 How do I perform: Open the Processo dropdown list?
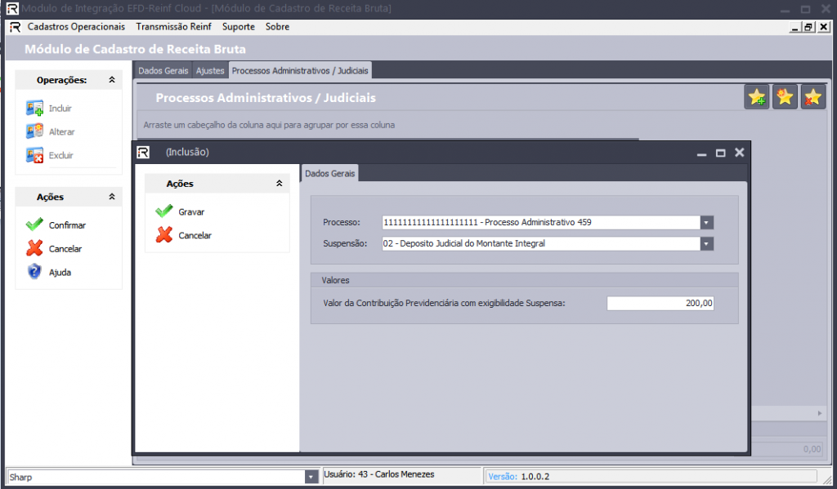point(706,222)
